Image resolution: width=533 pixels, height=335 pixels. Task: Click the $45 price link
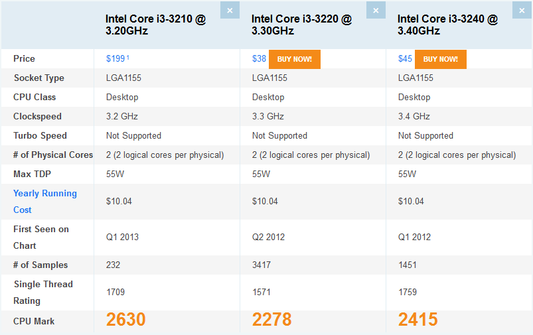point(405,59)
